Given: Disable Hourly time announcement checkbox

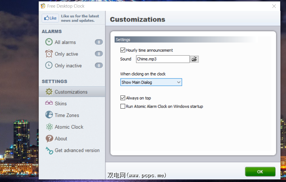Looking at the screenshot, I should tap(123, 50).
